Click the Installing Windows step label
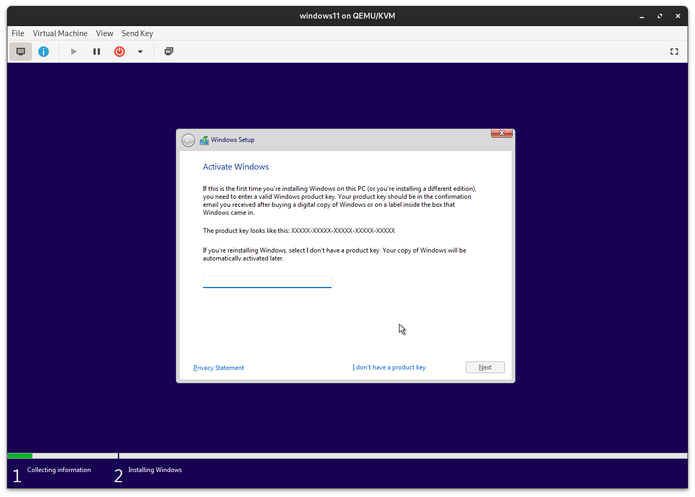695x497 pixels. point(155,470)
